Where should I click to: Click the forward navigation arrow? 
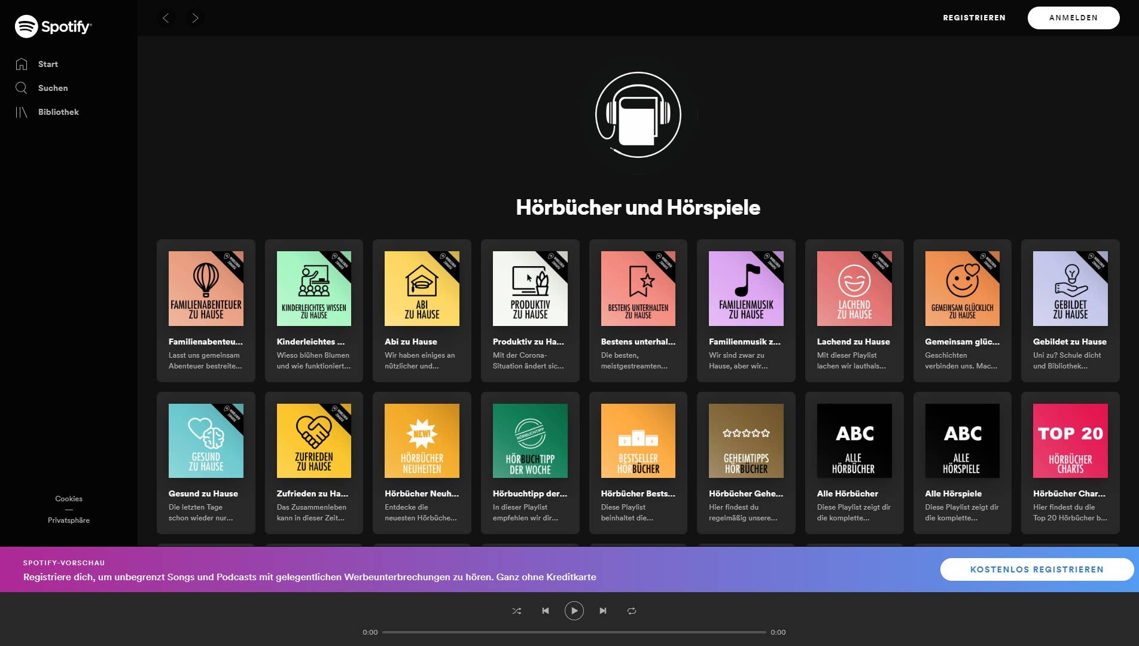[194, 18]
